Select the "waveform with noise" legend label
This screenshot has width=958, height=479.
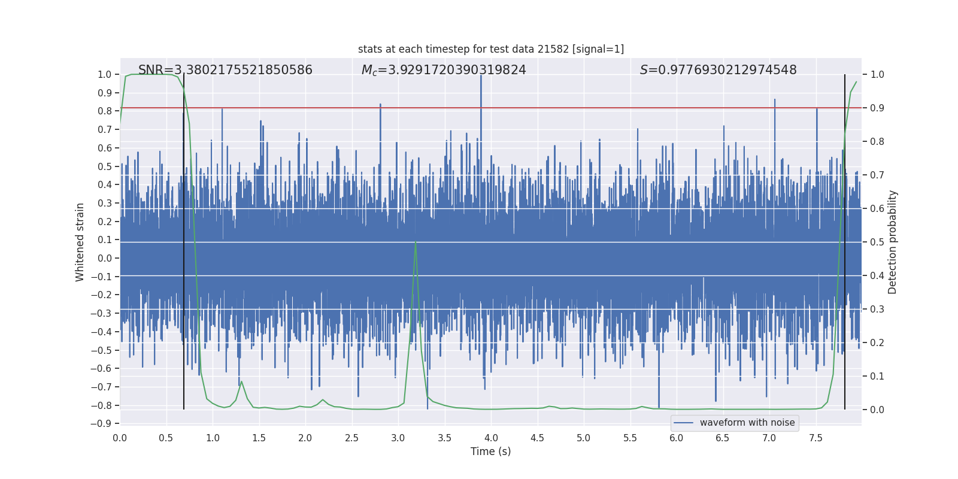click(747, 423)
